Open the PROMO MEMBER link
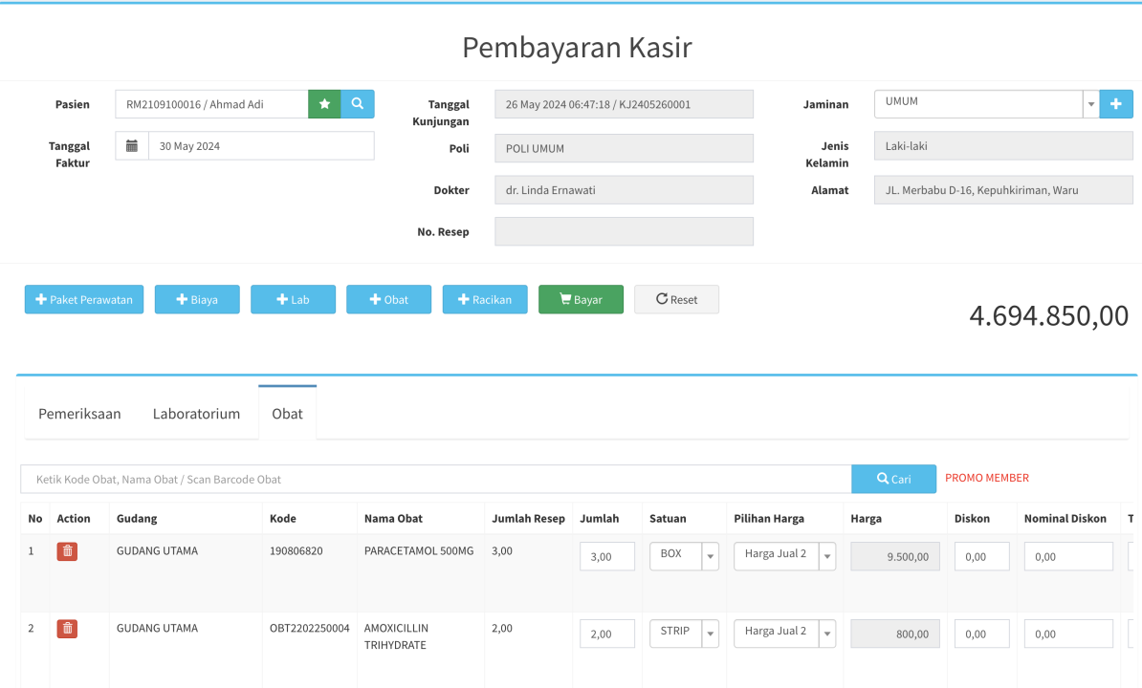 click(x=987, y=478)
